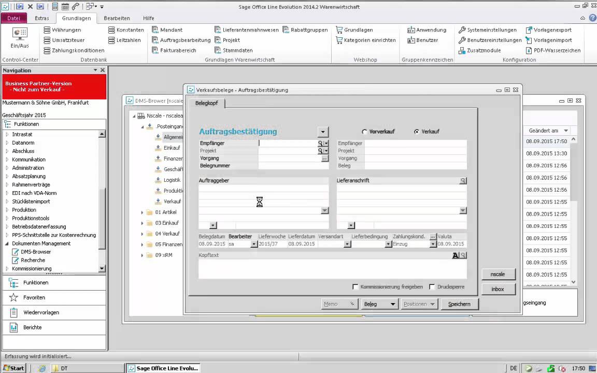Select the Vorverkauf radio button
This screenshot has width=597, height=373.
tap(364, 132)
